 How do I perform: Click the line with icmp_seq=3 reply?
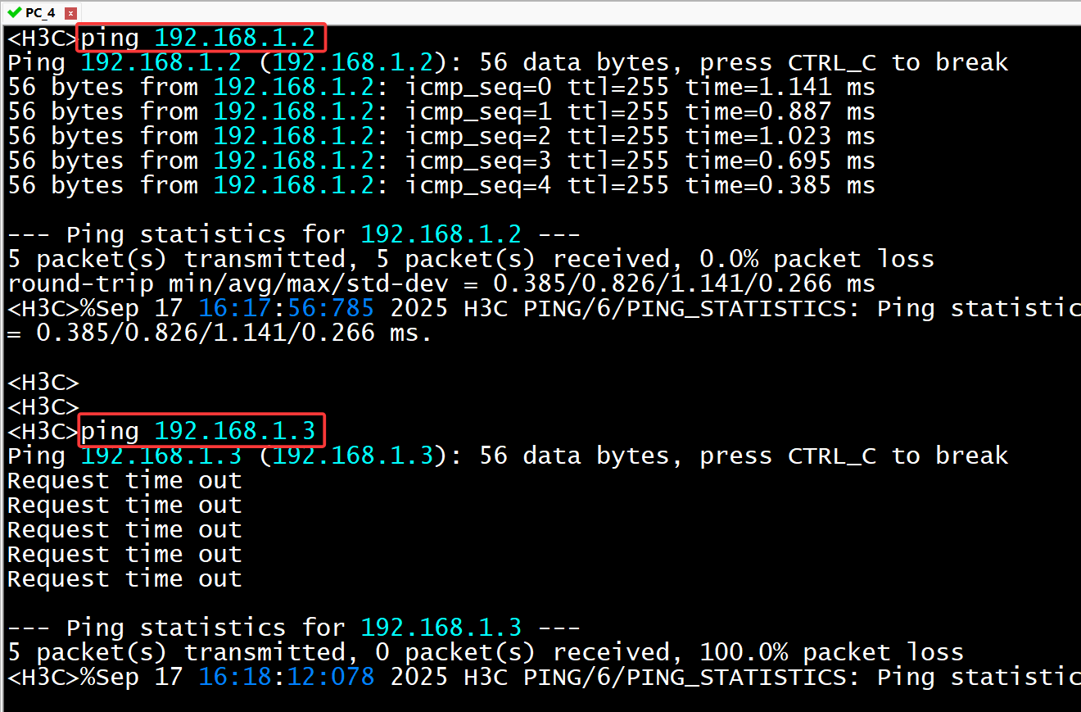(x=441, y=161)
